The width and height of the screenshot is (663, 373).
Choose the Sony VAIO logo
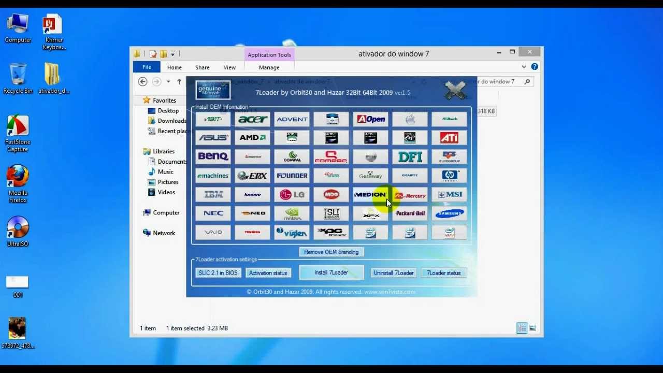click(213, 232)
